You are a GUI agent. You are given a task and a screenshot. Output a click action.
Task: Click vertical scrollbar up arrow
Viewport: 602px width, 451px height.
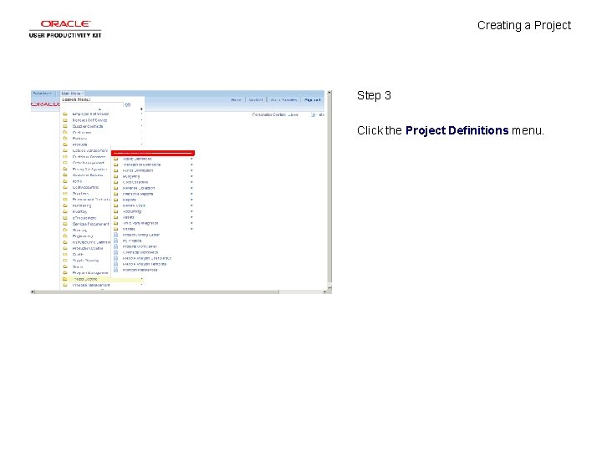[x=329, y=93]
